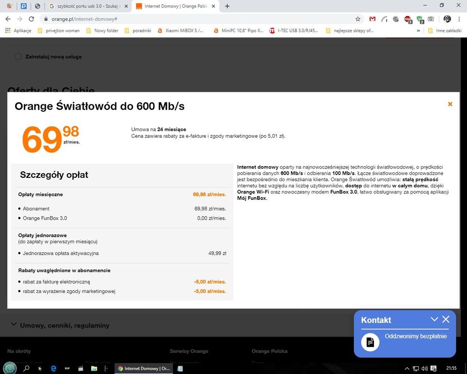The height and width of the screenshot is (374, 467).
Task: Open the star app on taskbar
Action: pos(40,368)
